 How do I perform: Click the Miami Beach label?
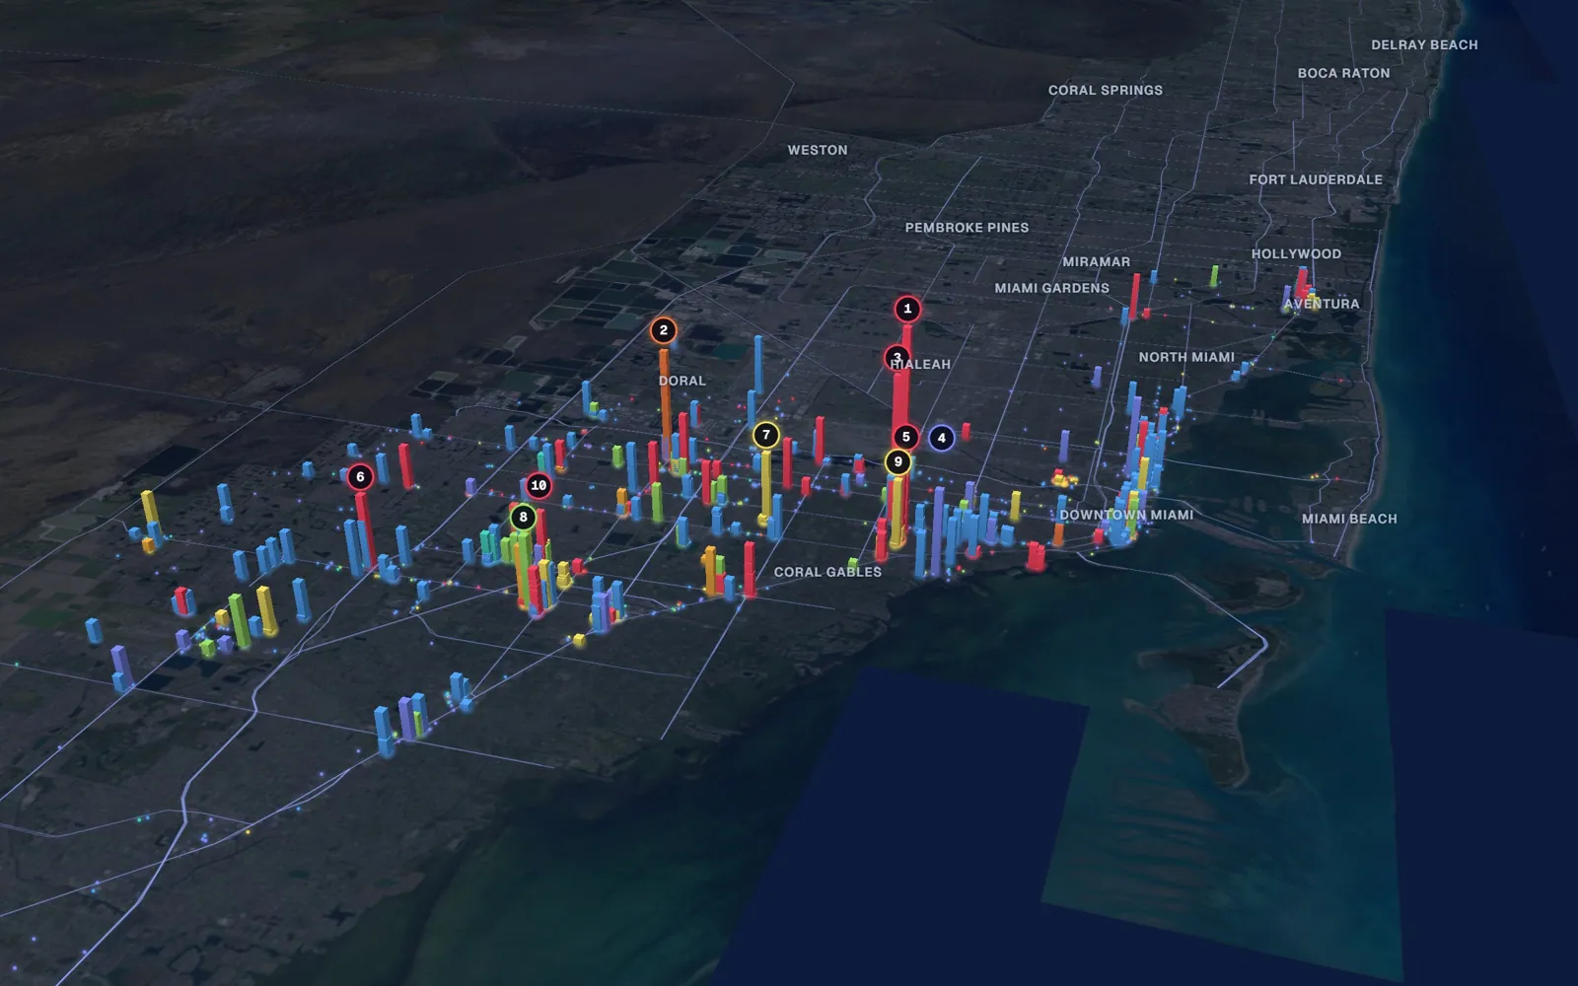click(x=1349, y=519)
